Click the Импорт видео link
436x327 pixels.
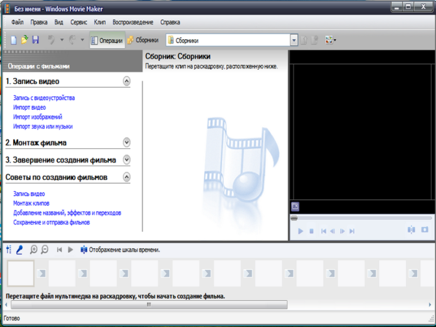[x=29, y=107]
